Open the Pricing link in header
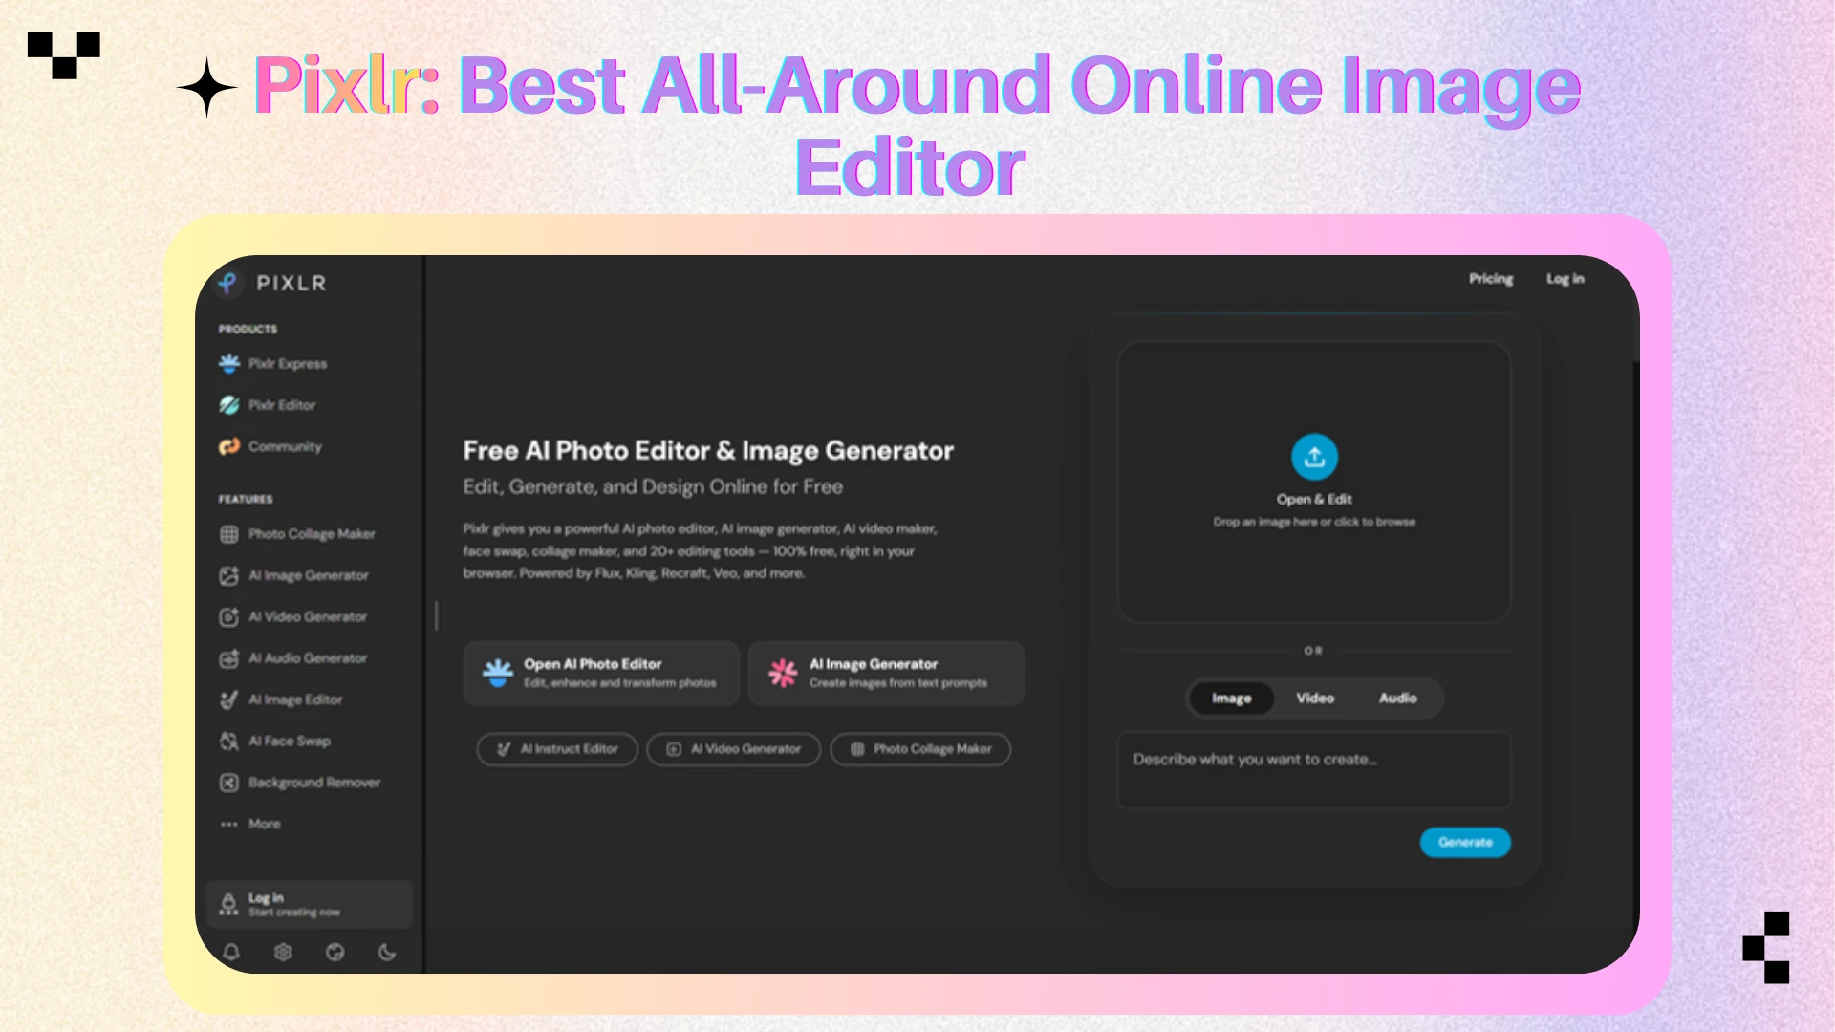Viewport: 1835px width, 1032px height. click(1491, 279)
